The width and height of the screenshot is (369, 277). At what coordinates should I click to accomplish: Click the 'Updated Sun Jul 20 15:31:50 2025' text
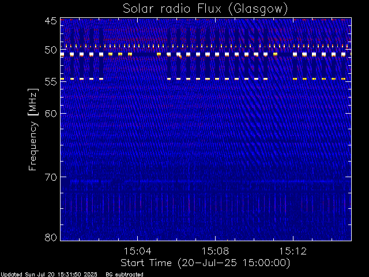[x=49, y=275]
